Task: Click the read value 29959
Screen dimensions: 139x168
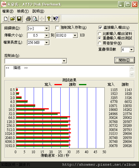Action: point(127,138)
